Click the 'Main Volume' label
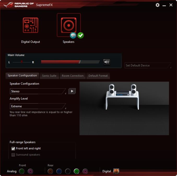The height and width of the screenshot is (176, 177). [x=16, y=55]
